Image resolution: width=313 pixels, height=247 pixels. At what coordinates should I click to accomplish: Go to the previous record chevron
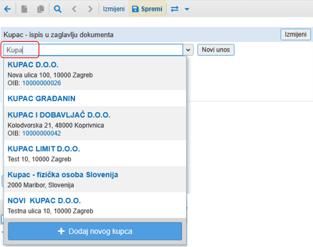74,9
